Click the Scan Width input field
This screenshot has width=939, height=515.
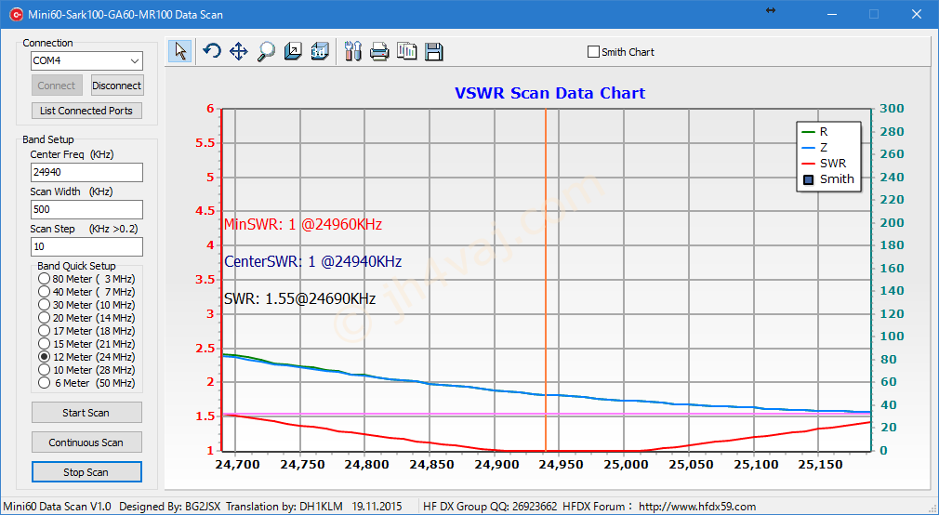(x=86, y=209)
